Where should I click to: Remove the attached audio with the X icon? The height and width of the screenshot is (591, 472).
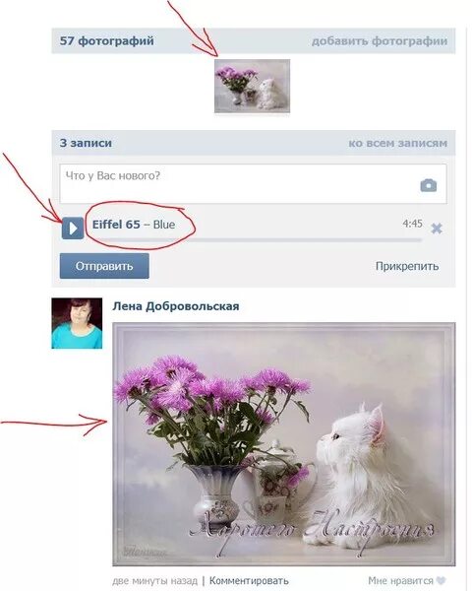point(437,229)
